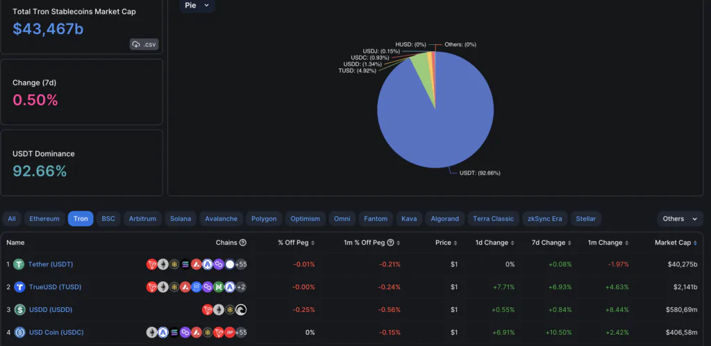Click the Tron chain icon in Tether row
The width and height of the screenshot is (711, 346).
coord(151,264)
